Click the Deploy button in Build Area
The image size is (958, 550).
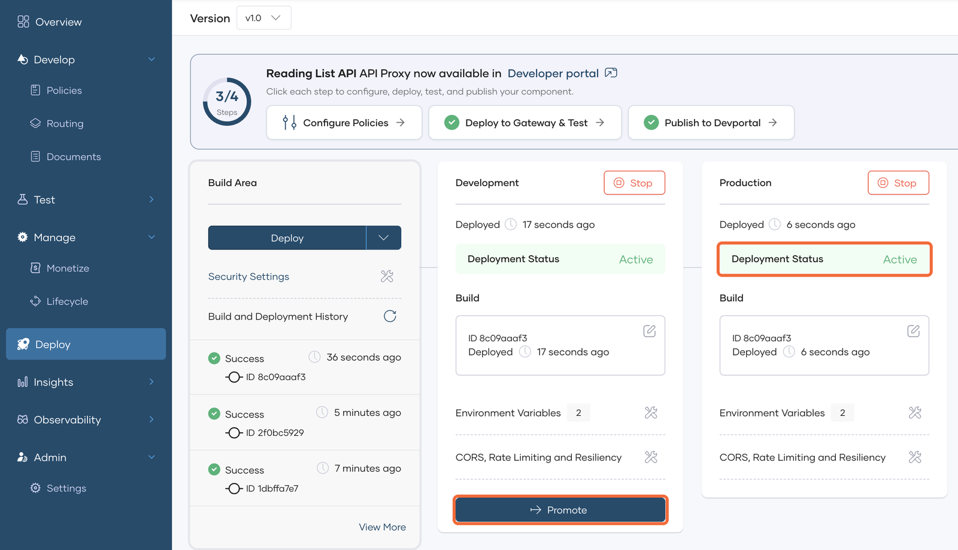coord(287,238)
